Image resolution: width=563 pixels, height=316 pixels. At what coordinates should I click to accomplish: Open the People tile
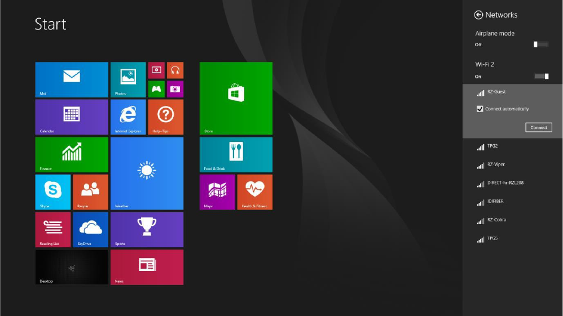tap(90, 192)
